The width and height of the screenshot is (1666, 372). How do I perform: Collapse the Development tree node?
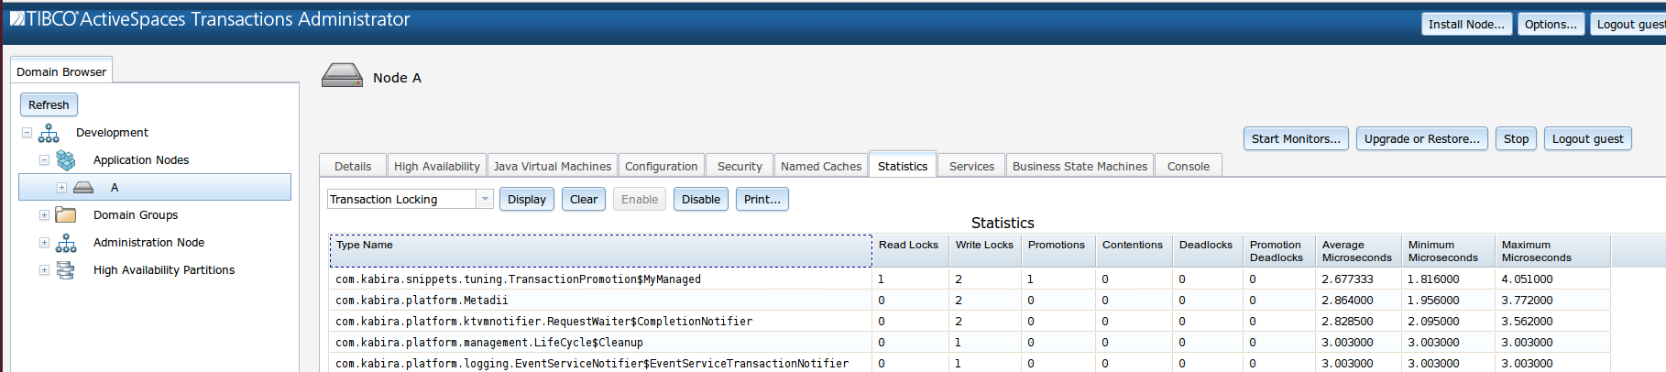[27, 133]
